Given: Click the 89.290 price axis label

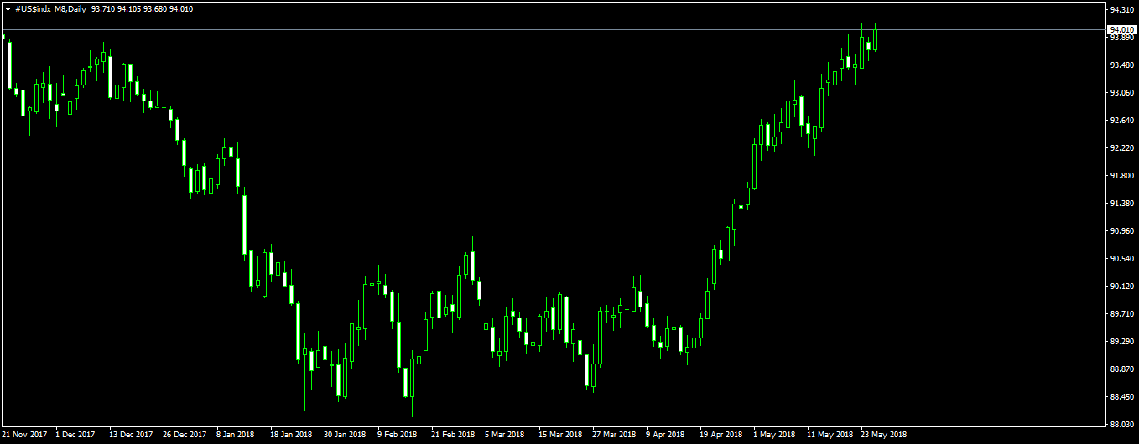Looking at the screenshot, I should pos(1121,342).
